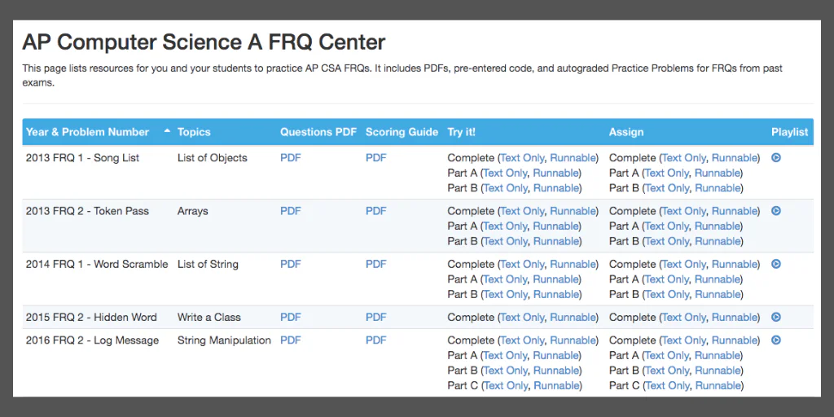Open Scoring Guide PDF for 2013 FRQ 2 Token Pass
The width and height of the screenshot is (834, 417).
[x=375, y=211]
